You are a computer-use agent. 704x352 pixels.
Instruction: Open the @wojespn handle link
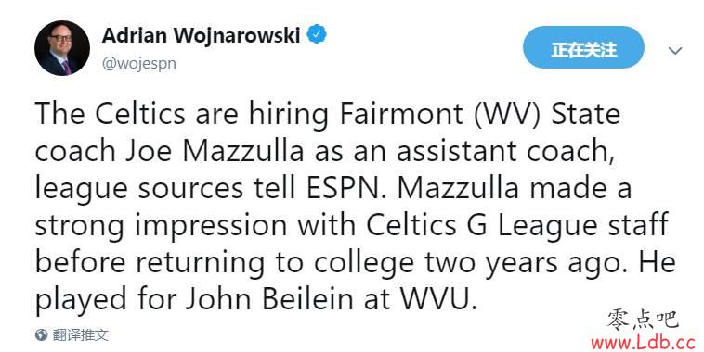coord(139,64)
